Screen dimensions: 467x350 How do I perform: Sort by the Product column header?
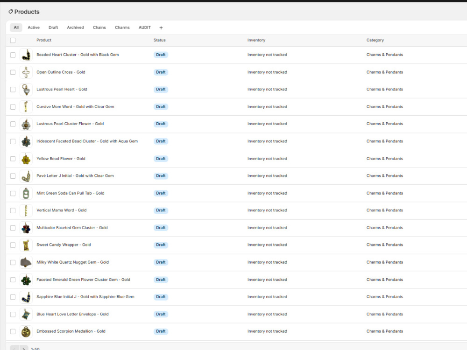click(x=44, y=40)
